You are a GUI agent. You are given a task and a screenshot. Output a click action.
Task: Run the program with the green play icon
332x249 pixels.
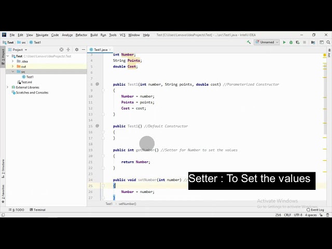click(x=284, y=43)
